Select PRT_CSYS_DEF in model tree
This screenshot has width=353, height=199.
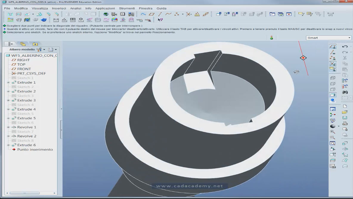point(31,73)
